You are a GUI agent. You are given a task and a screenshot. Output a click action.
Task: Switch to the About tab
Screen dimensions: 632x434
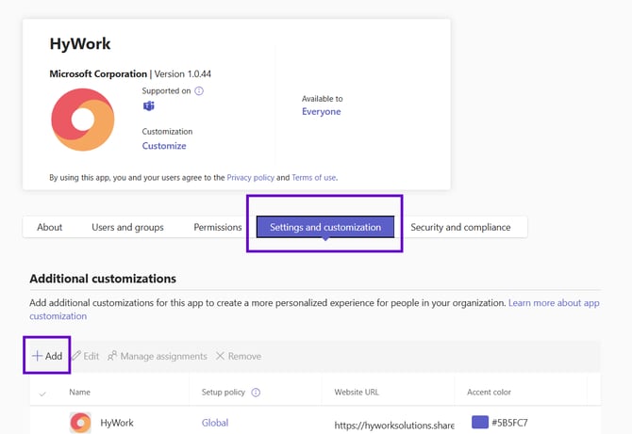[x=50, y=227]
